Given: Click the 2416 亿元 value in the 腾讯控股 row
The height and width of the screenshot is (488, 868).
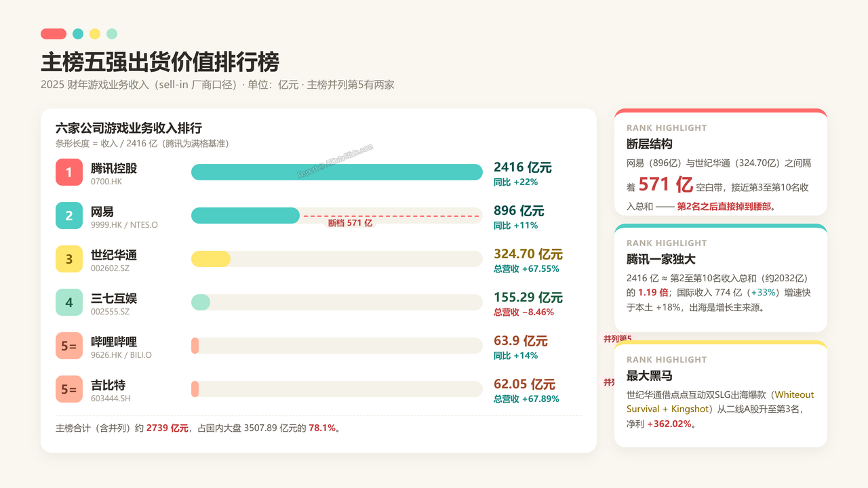Looking at the screenshot, I should coord(523,167).
